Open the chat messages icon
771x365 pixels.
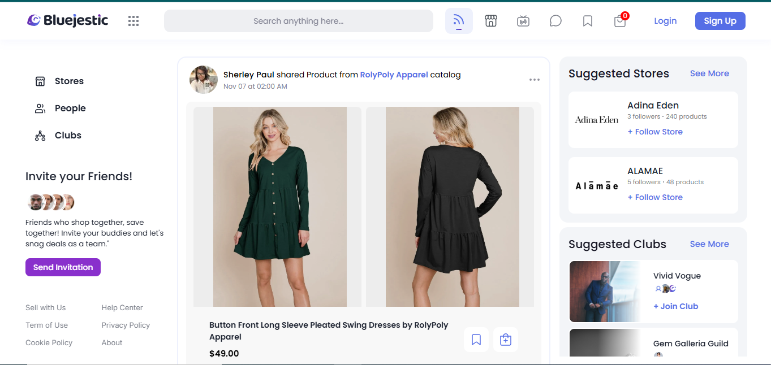click(x=555, y=21)
